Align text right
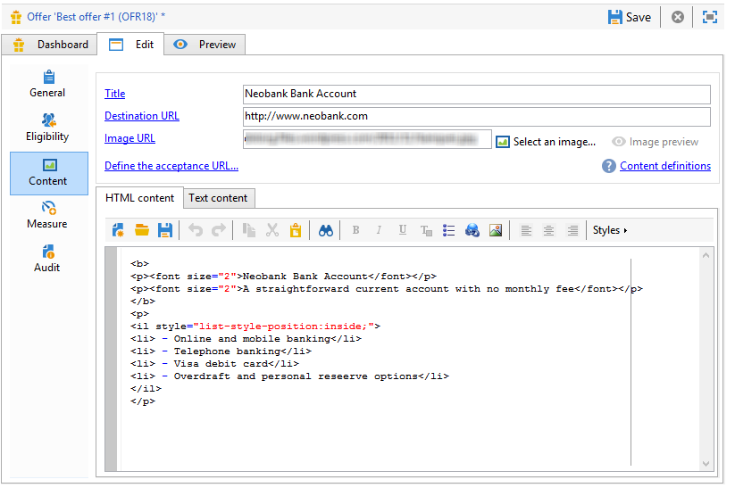 pyautogui.click(x=572, y=230)
